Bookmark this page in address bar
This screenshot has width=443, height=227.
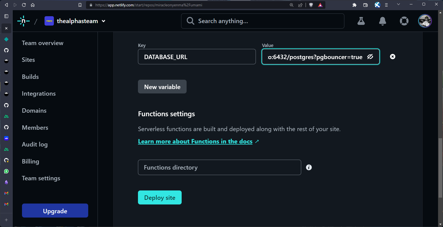80,5
